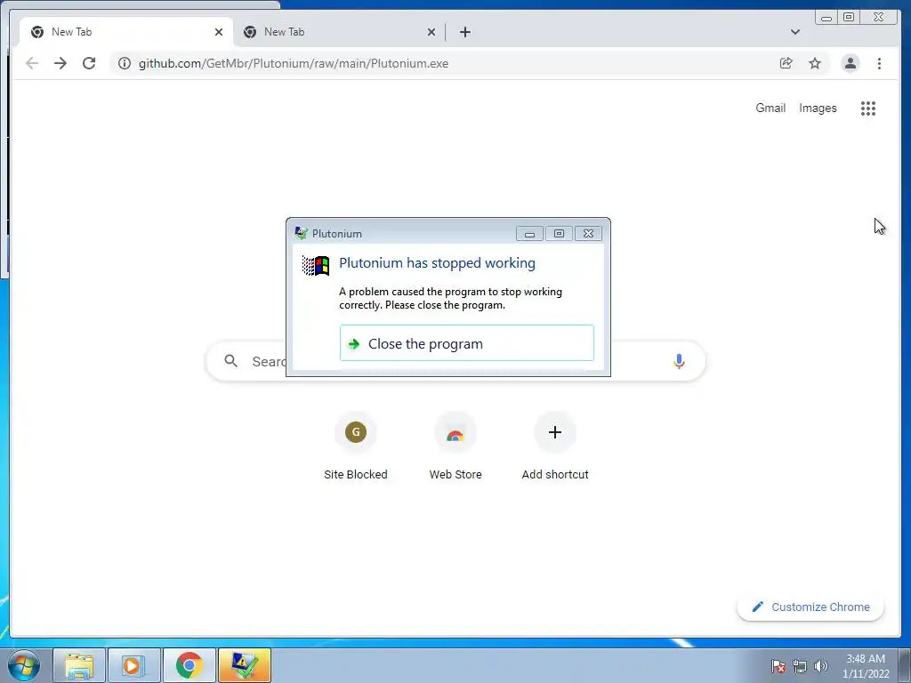The width and height of the screenshot is (911, 683).
Task: Click the Plutonium taskbar icon
Action: click(x=244, y=665)
